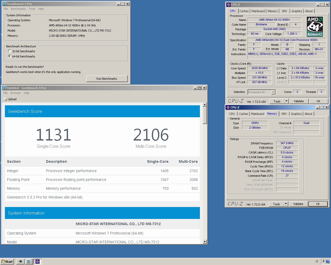This screenshot has width=331, height=265.
Task: Click results scrollbar up arrow
Action: 205,105
